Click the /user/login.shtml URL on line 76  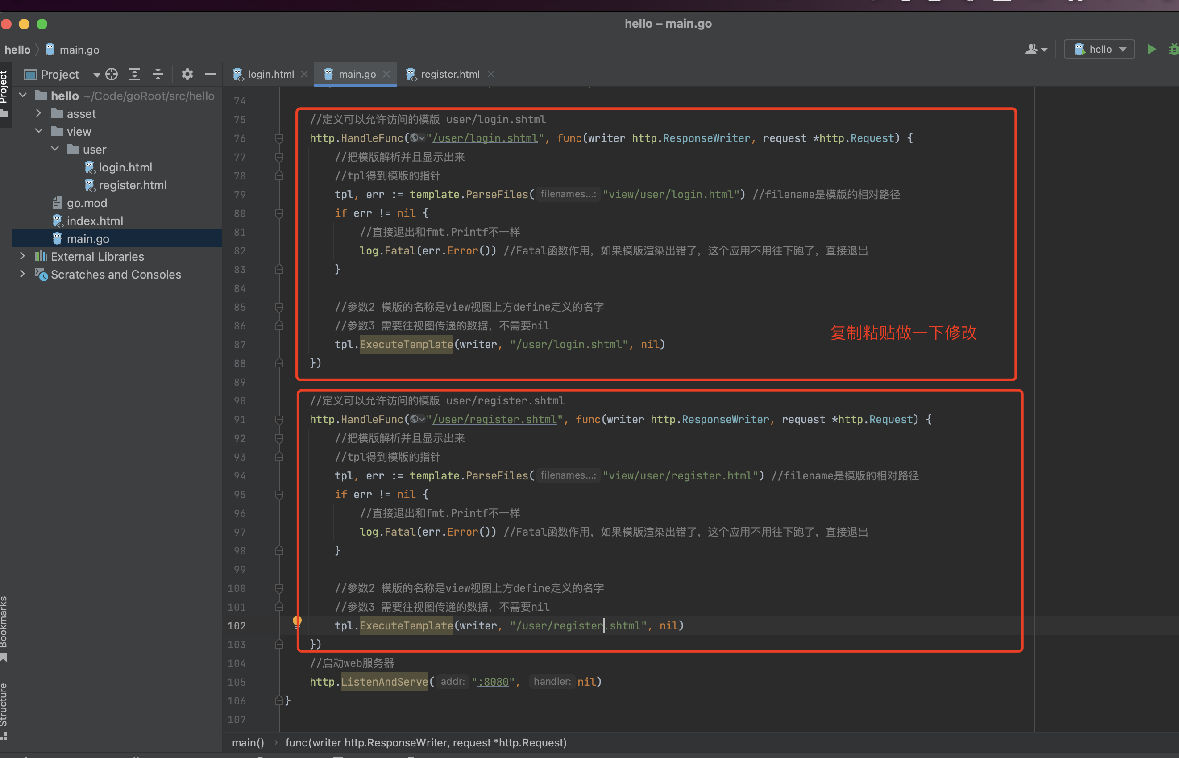tap(485, 138)
